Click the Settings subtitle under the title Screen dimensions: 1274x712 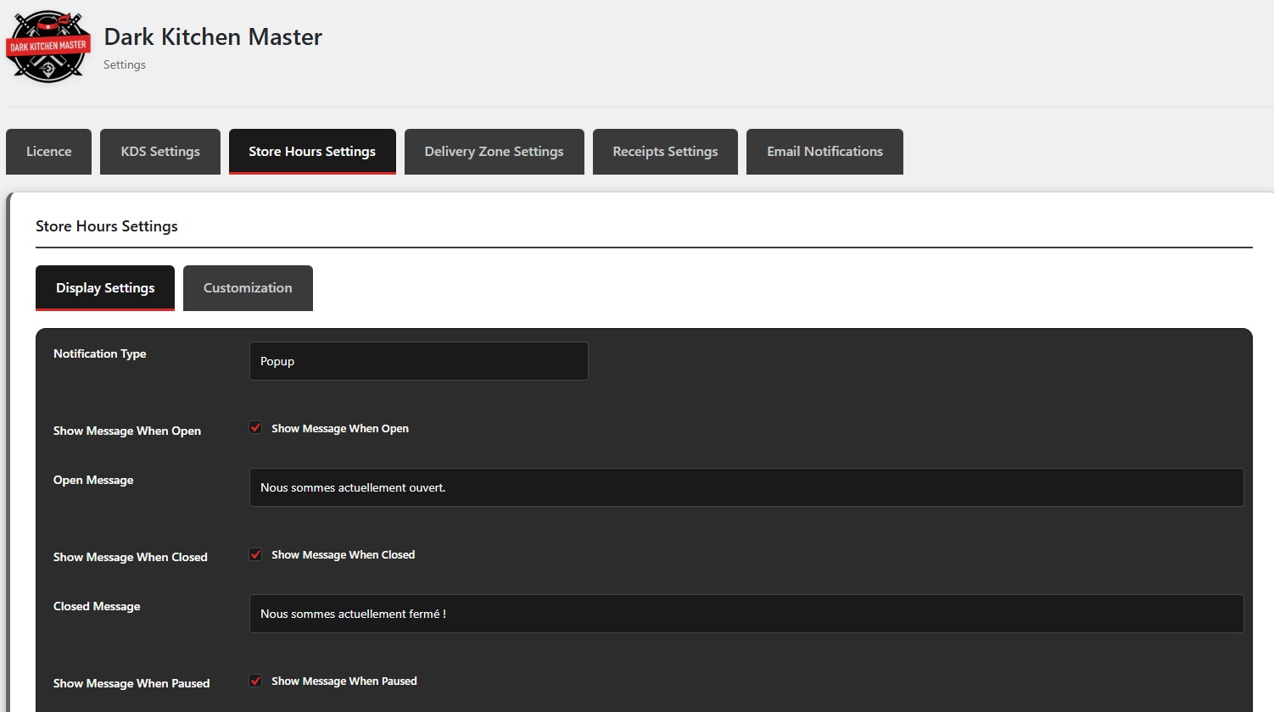[x=125, y=64]
